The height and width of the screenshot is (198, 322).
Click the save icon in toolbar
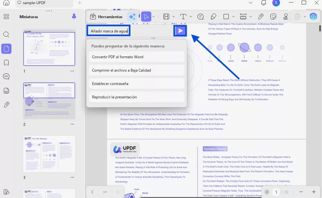[x=297, y=17]
